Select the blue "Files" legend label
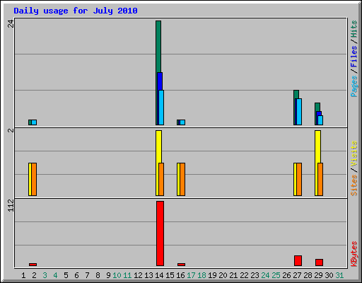 354,56
